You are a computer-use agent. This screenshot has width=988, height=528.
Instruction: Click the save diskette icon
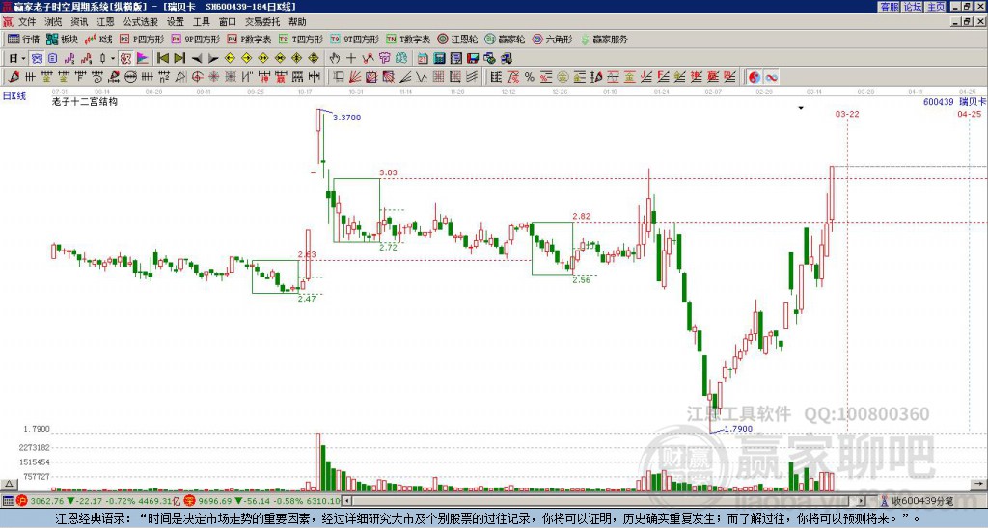[x=473, y=58]
